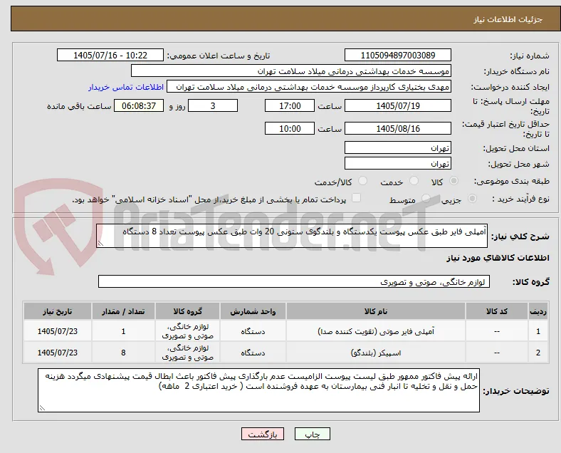Click quantity cell 8 in speaker row
This screenshot has width=561, height=453.
(123, 353)
